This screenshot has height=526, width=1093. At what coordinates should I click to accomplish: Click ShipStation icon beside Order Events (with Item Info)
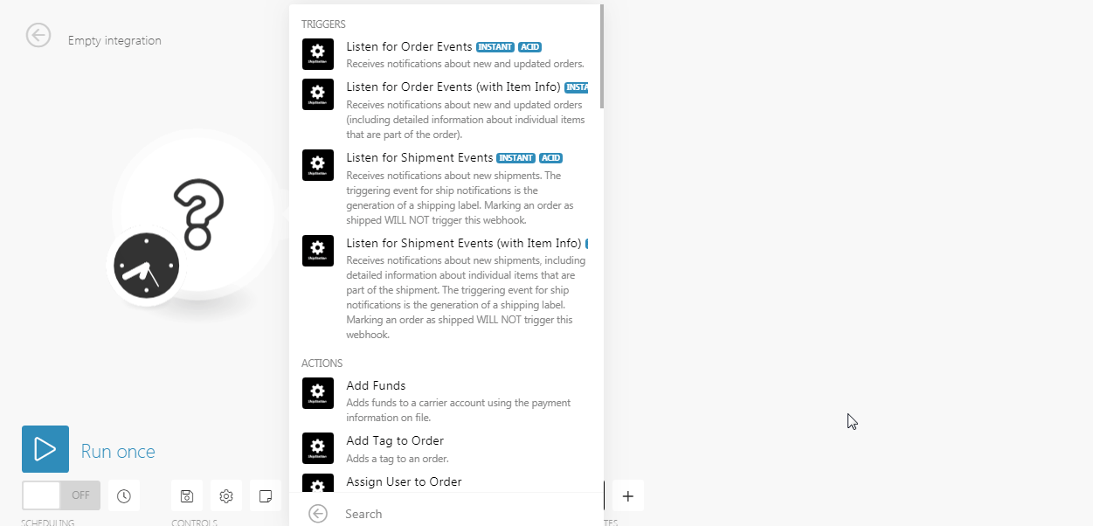pos(318,94)
